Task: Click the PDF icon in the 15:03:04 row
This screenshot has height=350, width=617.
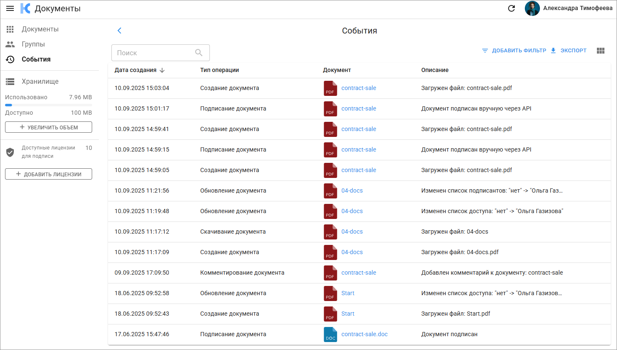Action: tap(330, 88)
